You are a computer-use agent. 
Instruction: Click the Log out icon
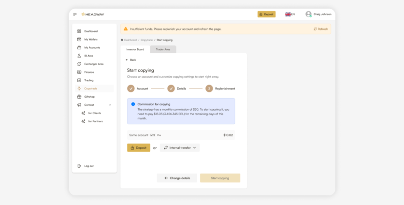point(79,166)
